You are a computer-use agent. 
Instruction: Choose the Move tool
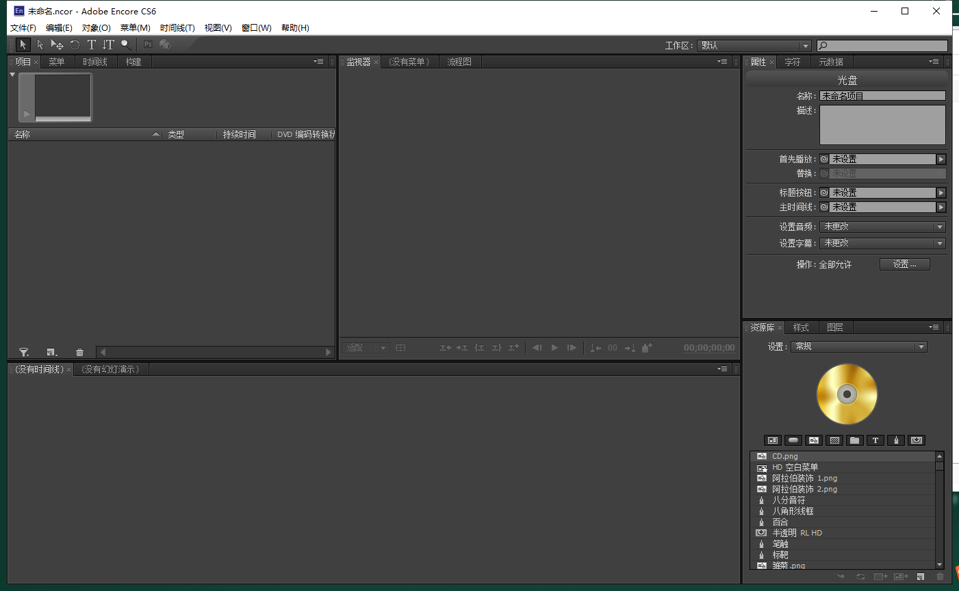coord(57,45)
